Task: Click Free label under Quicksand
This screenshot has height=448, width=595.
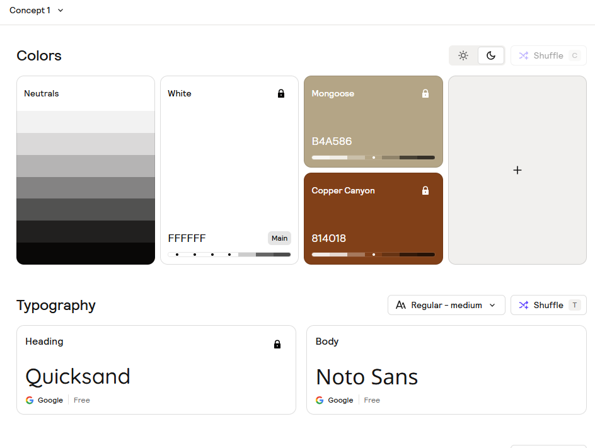Action: coord(81,400)
